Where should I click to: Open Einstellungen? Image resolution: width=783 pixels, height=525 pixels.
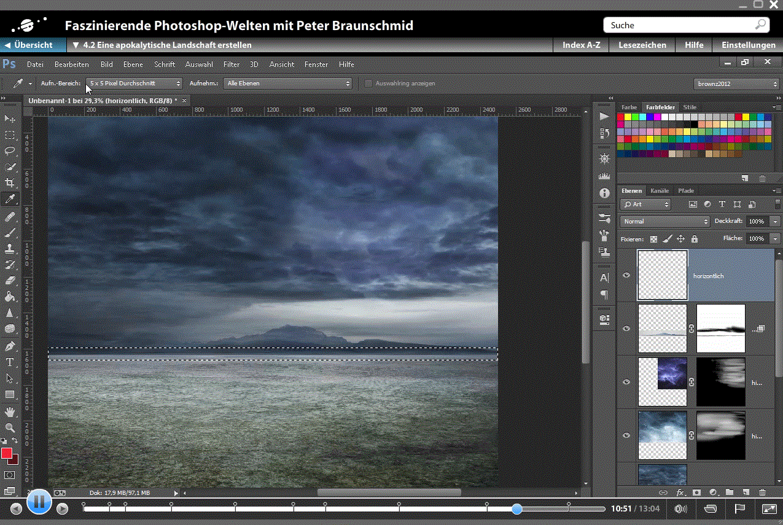(748, 45)
